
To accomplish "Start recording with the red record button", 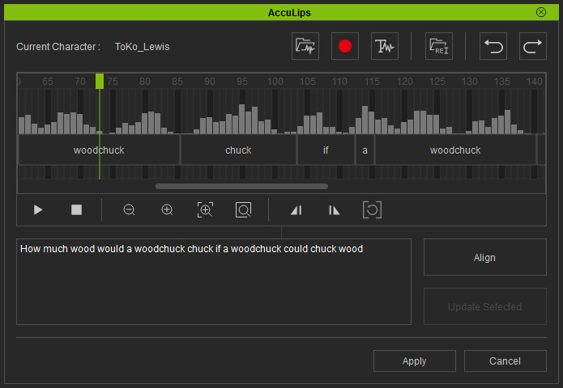I will tap(345, 47).
